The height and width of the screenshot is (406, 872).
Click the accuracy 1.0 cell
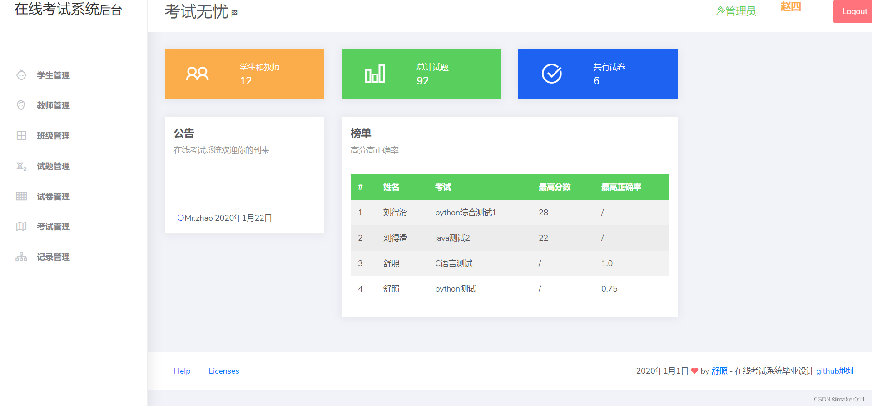click(x=607, y=263)
